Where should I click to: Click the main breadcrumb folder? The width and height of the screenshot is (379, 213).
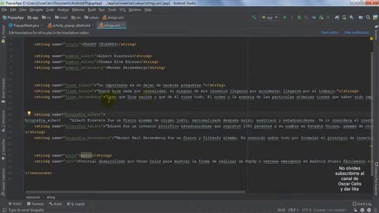coord(62,18)
